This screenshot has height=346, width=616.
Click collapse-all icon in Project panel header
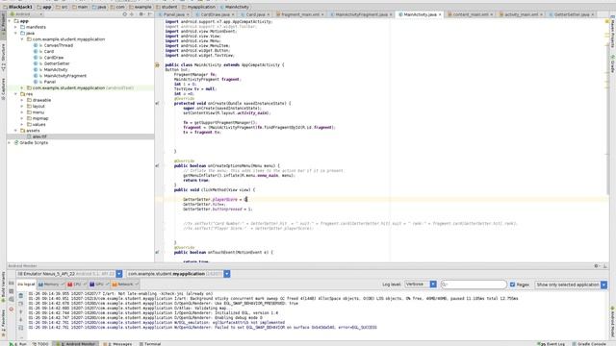coord(132,14)
